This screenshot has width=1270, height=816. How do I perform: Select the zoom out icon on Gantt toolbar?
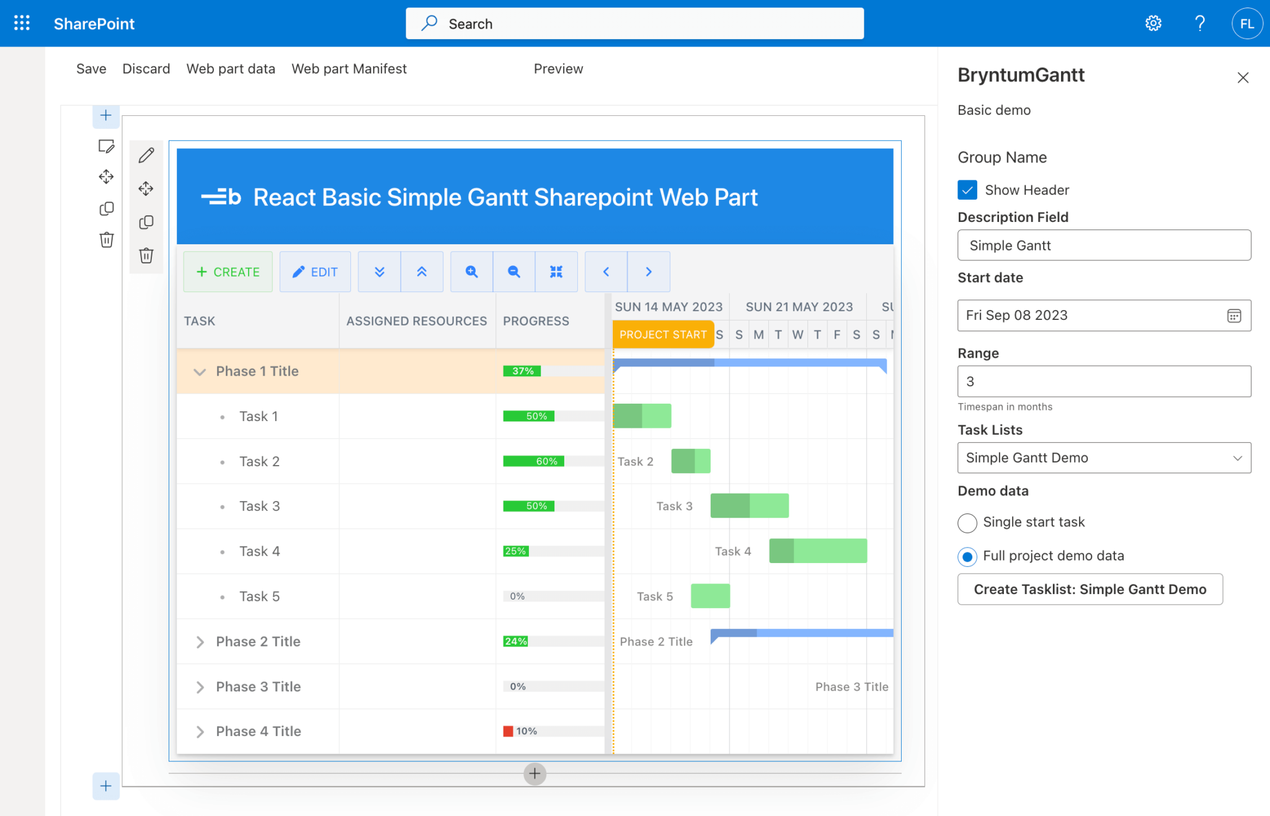click(x=513, y=272)
